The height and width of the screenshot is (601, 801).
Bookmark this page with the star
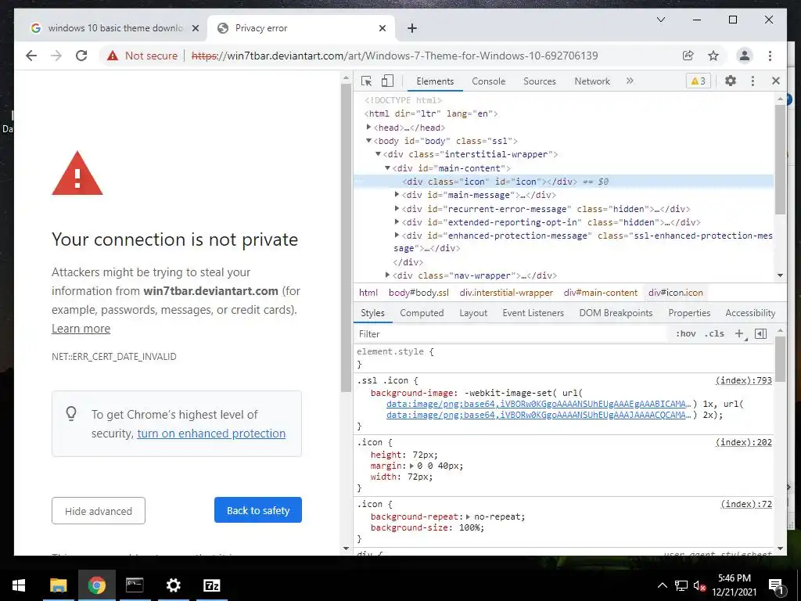pyautogui.click(x=713, y=56)
